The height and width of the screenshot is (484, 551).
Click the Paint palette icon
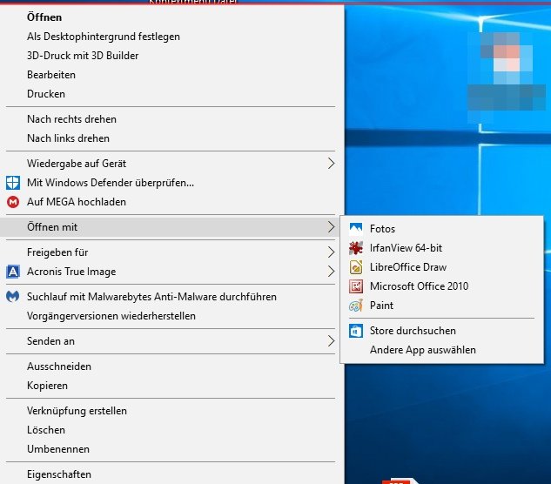[x=356, y=306]
